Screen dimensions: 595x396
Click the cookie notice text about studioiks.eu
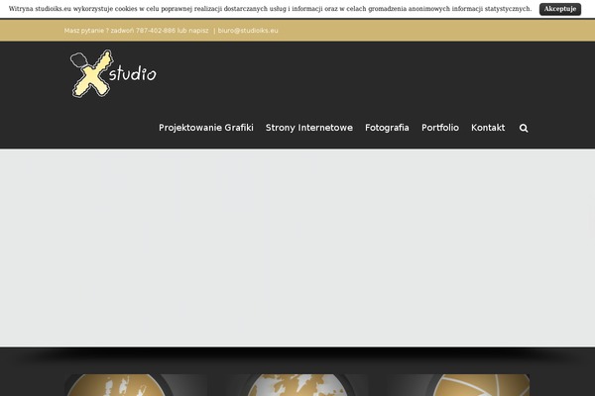270,9
